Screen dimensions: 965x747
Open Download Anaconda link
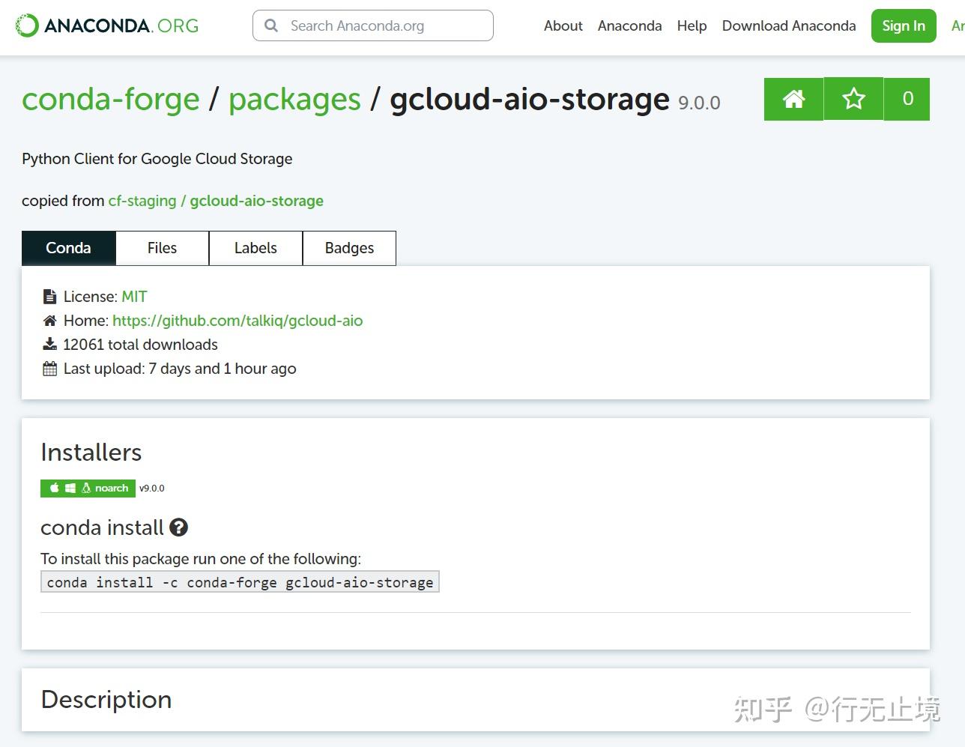click(789, 25)
